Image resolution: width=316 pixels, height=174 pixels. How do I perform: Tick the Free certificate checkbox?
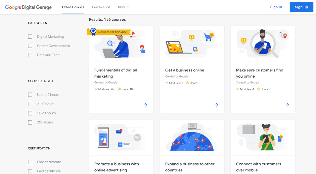click(30, 162)
